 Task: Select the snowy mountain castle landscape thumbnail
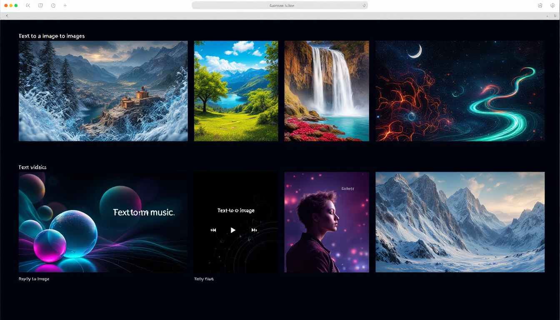[103, 91]
